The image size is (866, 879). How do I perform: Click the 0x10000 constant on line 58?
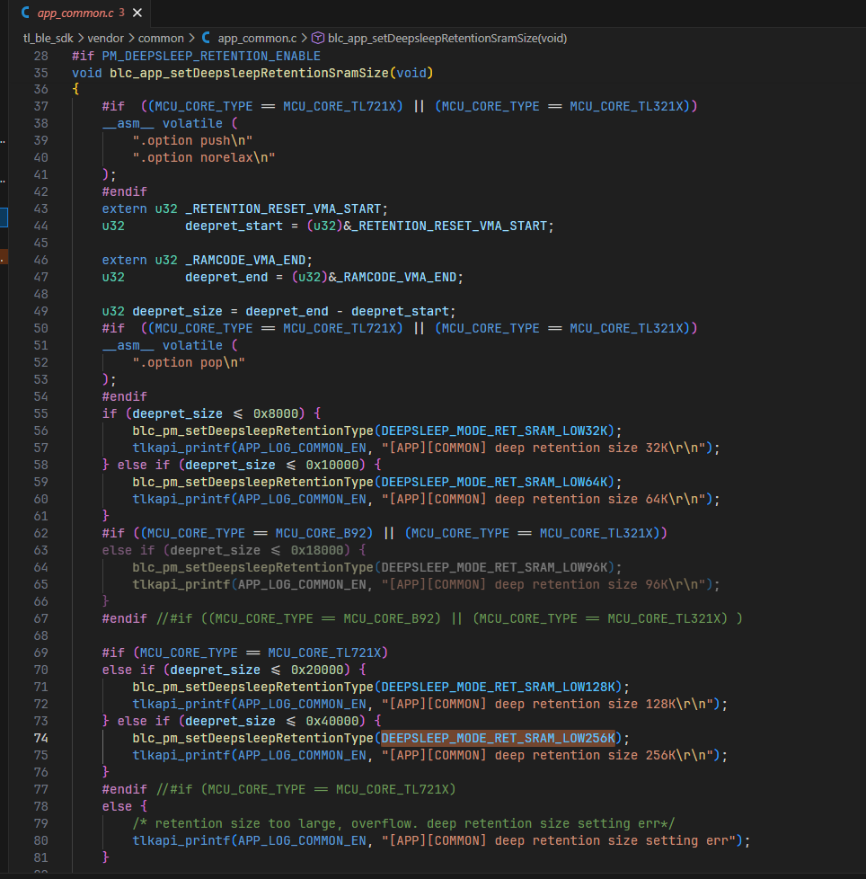331,466
